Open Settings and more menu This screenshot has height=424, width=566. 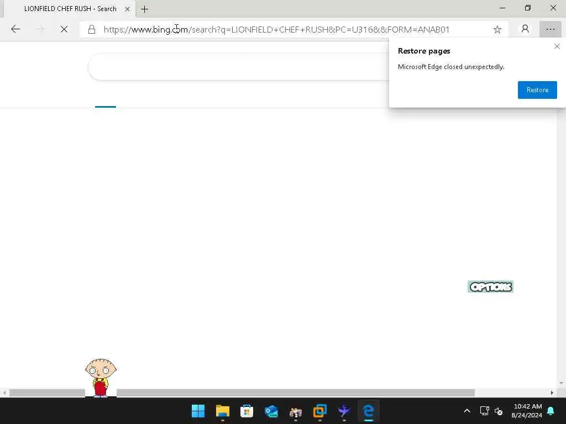coord(550,29)
